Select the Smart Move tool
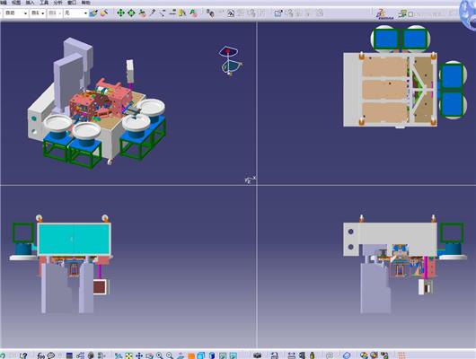 coord(142,13)
